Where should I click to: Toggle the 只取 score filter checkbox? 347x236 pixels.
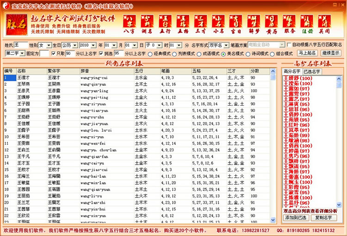pos(53,53)
